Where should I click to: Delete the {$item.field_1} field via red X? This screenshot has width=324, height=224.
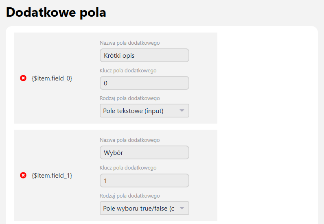(23, 175)
